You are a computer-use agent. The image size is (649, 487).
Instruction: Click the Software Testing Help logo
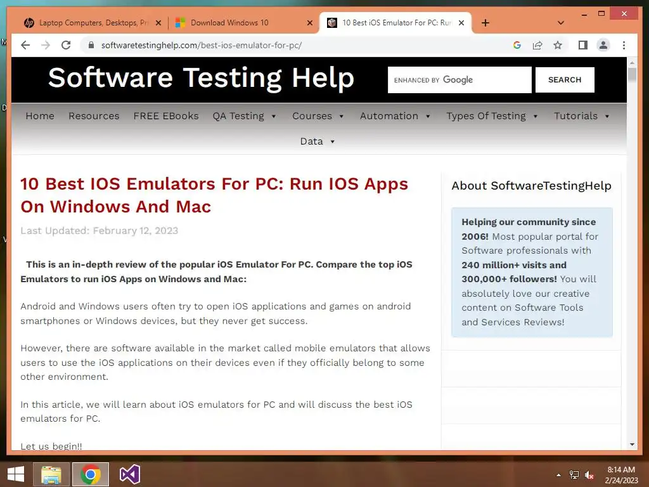201,78
